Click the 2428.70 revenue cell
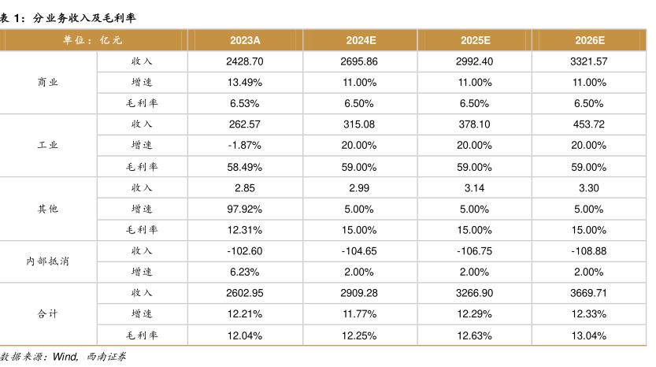Viewport: 656px width, 367px height. click(x=245, y=61)
